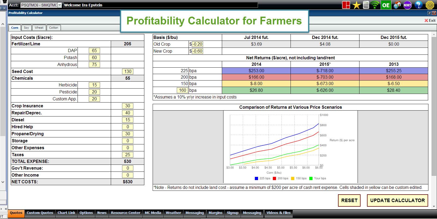Edit the Propane/Drying field
The height and width of the screenshot is (219, 437).
pos(128,134)
